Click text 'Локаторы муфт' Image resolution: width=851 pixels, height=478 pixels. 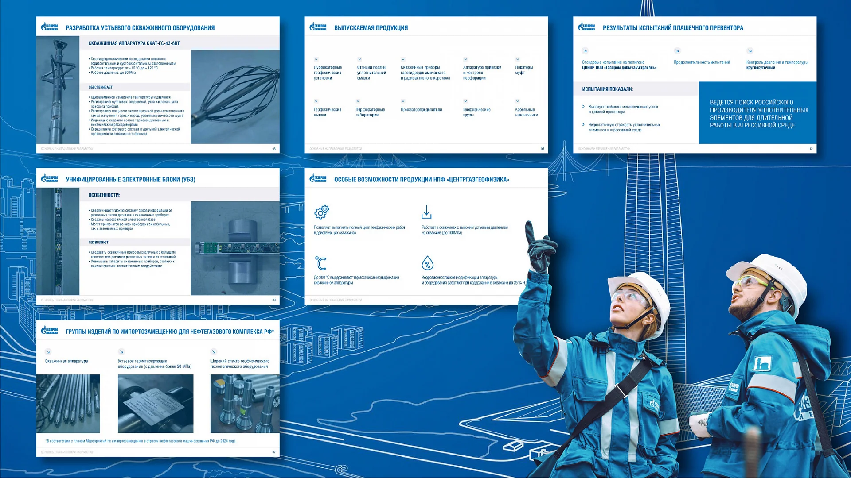524,70
